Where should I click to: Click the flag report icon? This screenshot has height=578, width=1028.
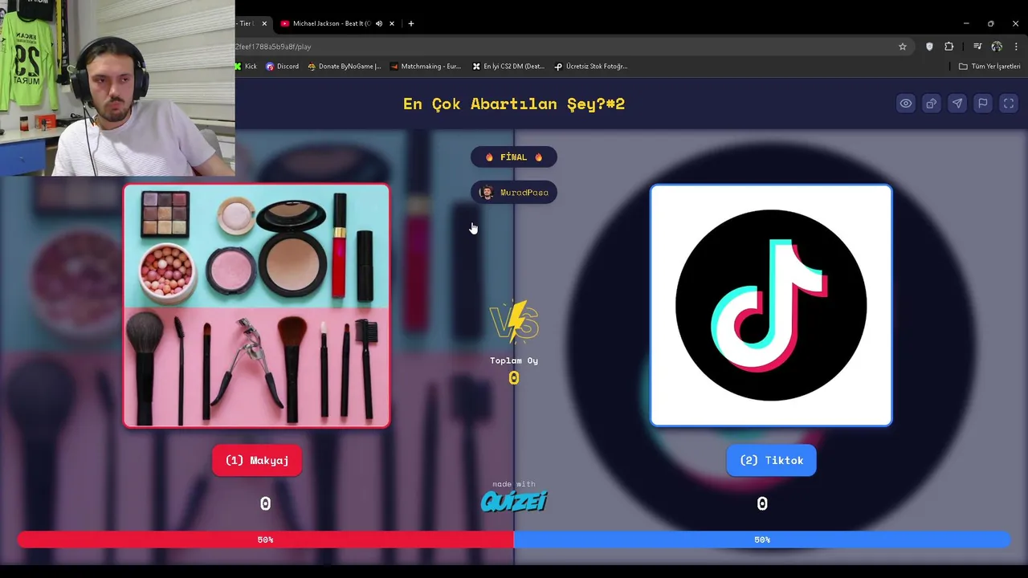(x=982, y=104)
